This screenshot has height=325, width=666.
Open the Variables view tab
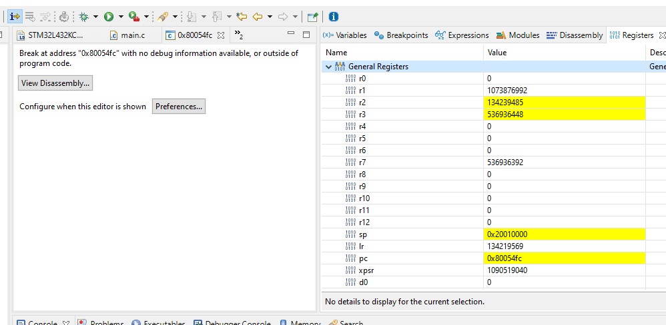pyautogui.click(x=345, y=35)
